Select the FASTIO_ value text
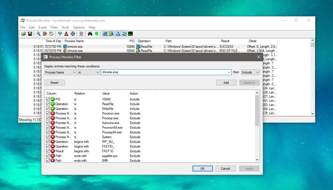Screen dimensions: 333x190 (x=108, y=146)
